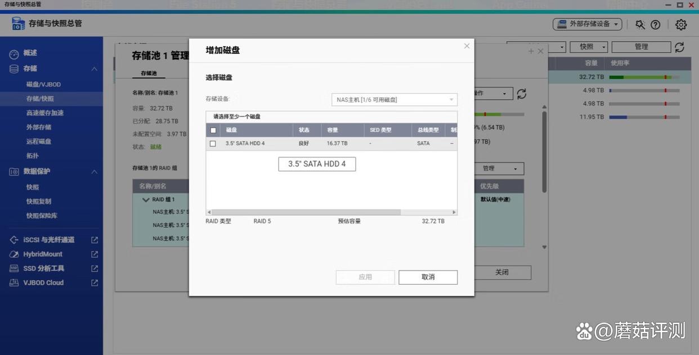Expand the 外部存储设备 dropdown
This screenshot has width=699, height=355.
click(587, 24)
